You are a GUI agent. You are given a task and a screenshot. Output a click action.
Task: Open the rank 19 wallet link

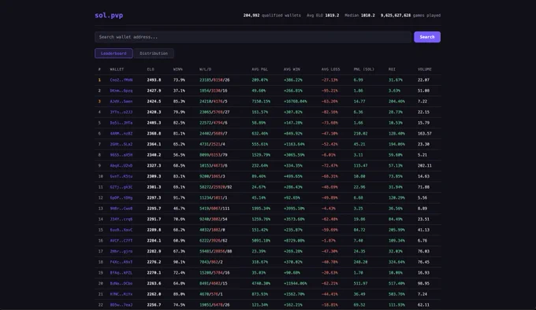121,273
